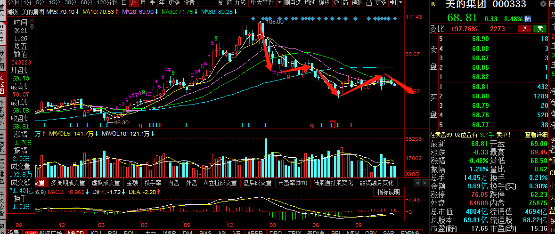The height and width of the screenshot is (234, 555).
Task: Toggle the 窗 window button
Action: pos(345,3)
